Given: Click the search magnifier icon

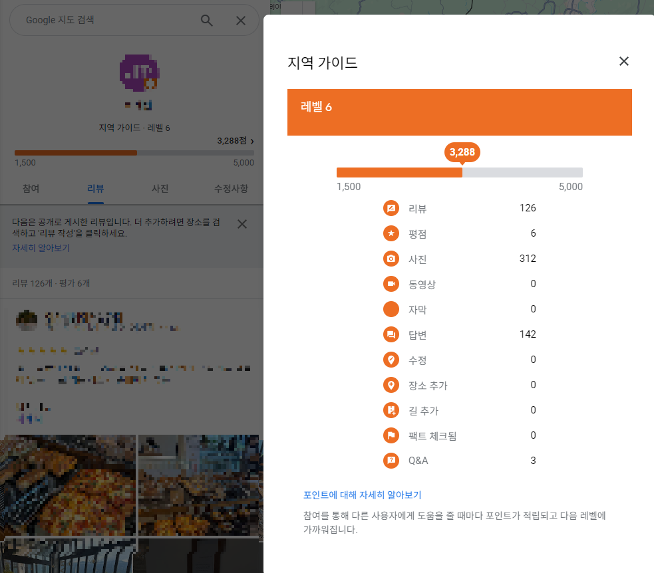Looking at the screenshot, I should click(x=206, y=21).
